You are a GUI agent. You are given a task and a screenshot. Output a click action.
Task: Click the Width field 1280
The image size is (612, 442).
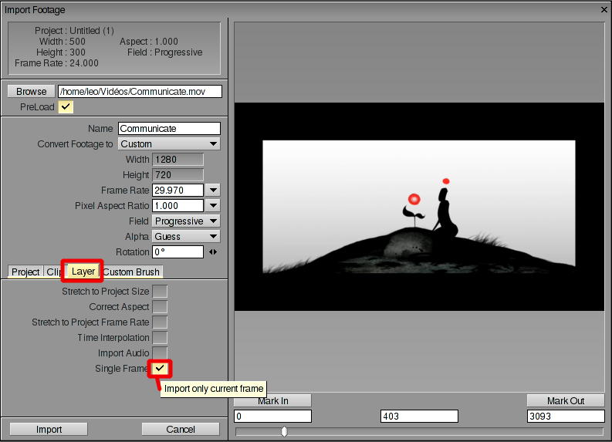coord(178,159)
